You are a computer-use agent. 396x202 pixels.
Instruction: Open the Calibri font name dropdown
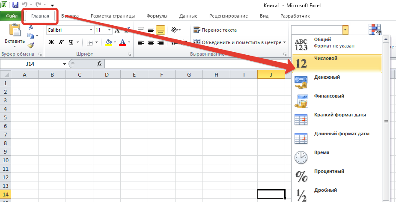(x=91, y=30)
